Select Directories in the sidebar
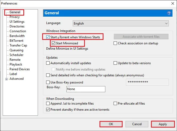 (x=17, y=26)
